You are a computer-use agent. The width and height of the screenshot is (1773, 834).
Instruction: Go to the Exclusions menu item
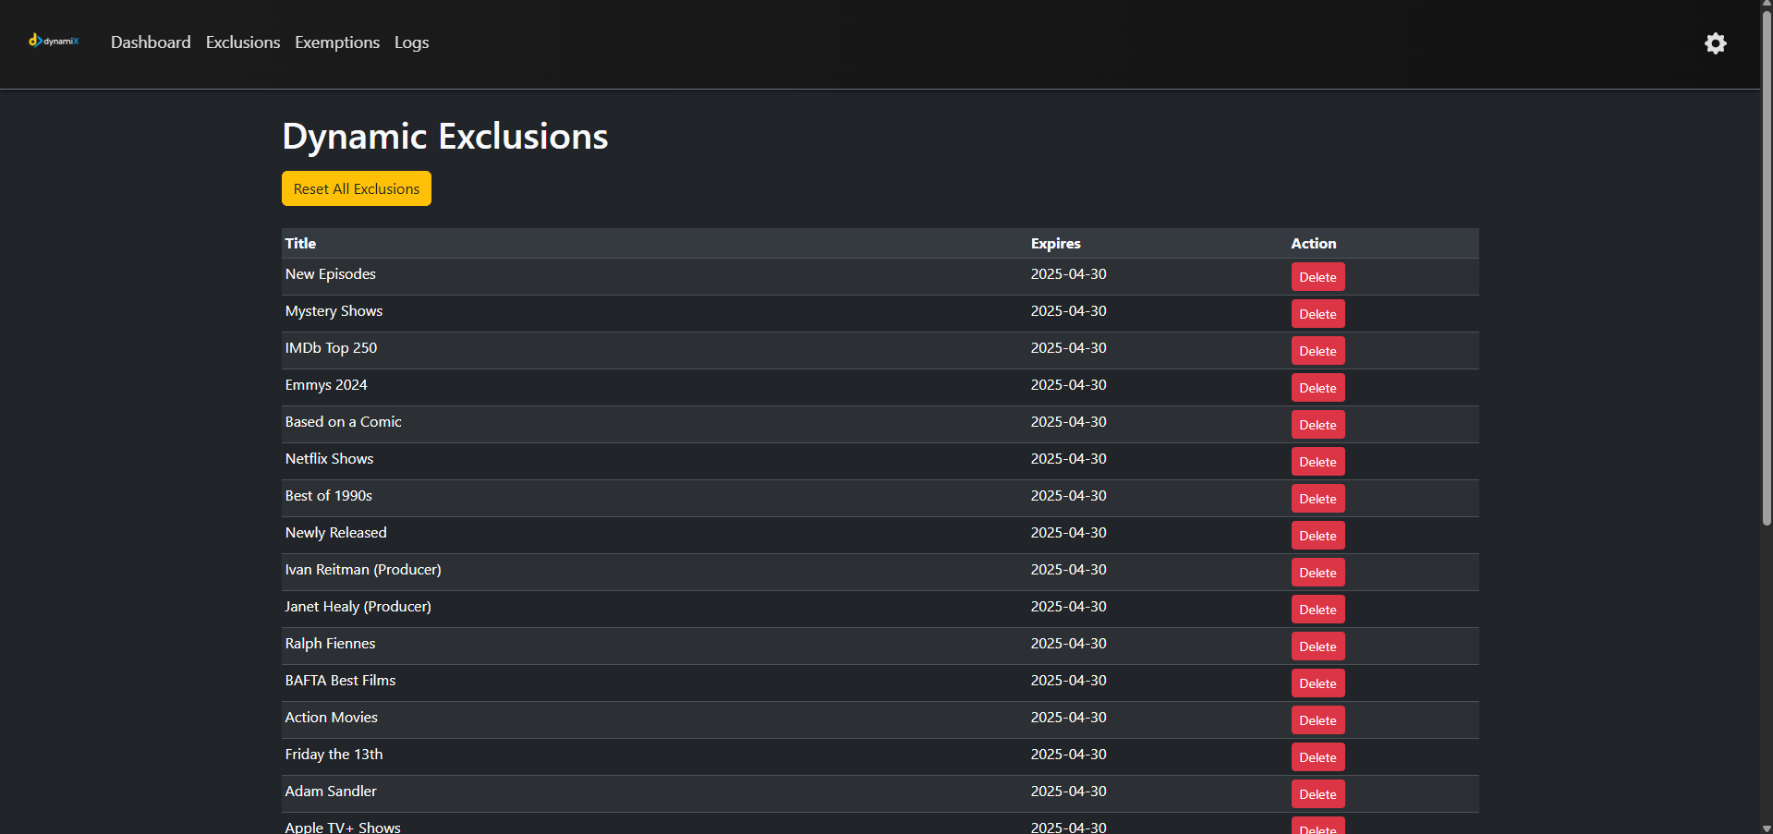pos(243,42)
